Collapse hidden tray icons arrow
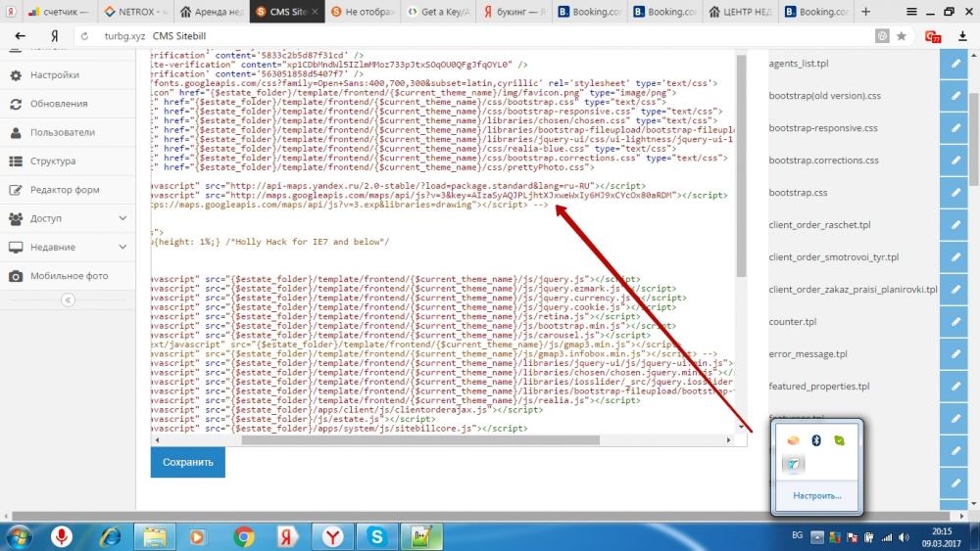980x551 pixels. click(817, 537)
